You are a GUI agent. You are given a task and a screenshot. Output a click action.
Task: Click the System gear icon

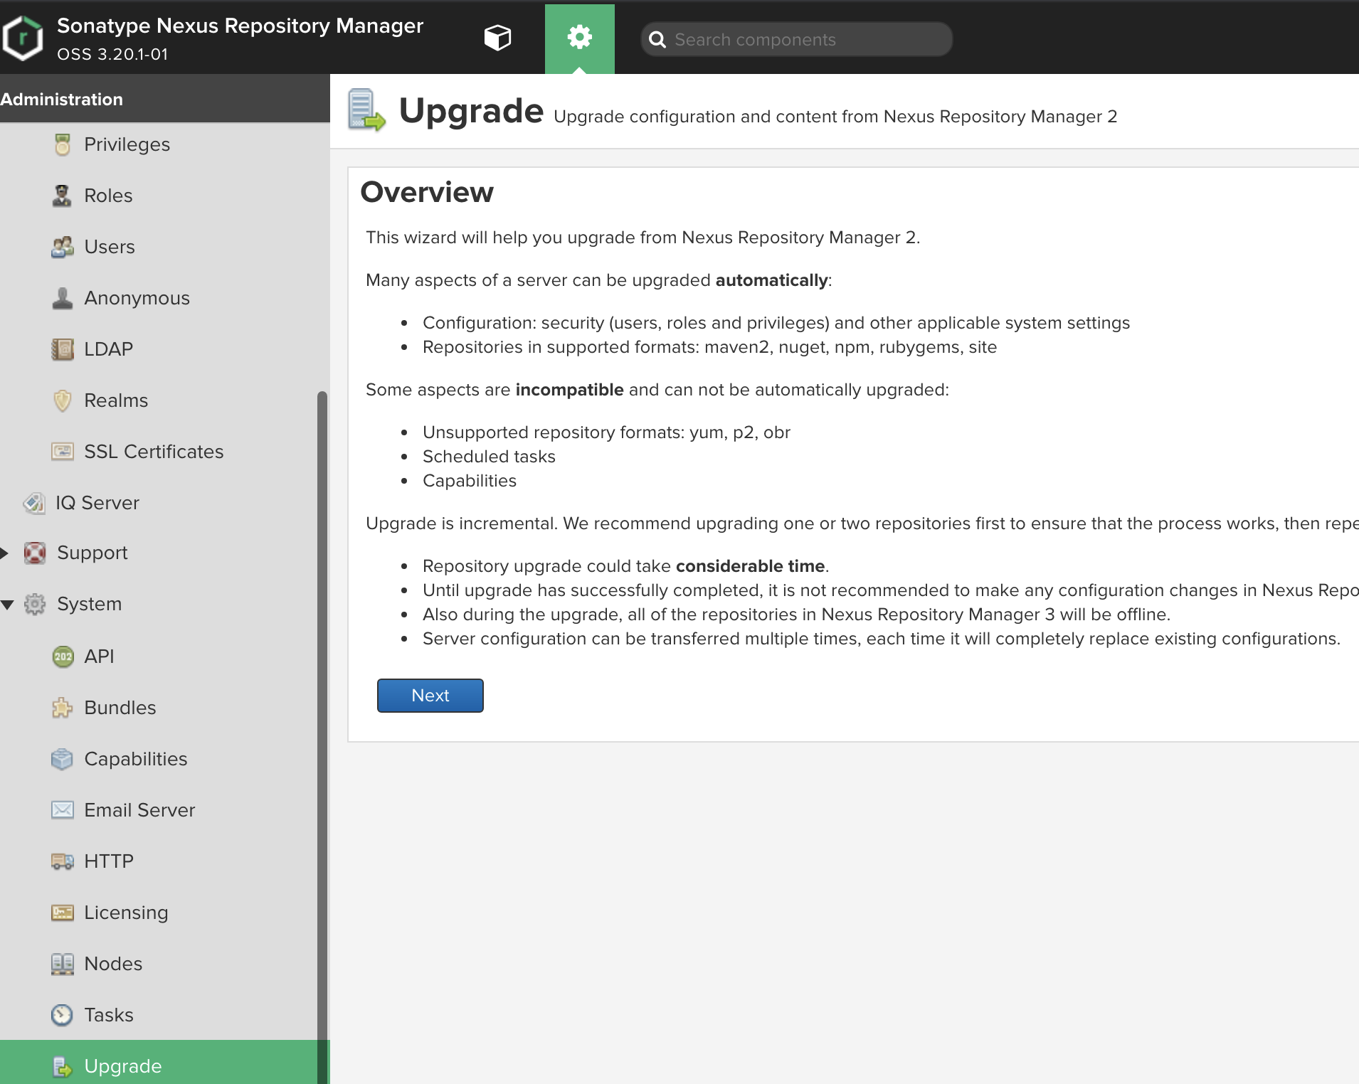(35, 604)
